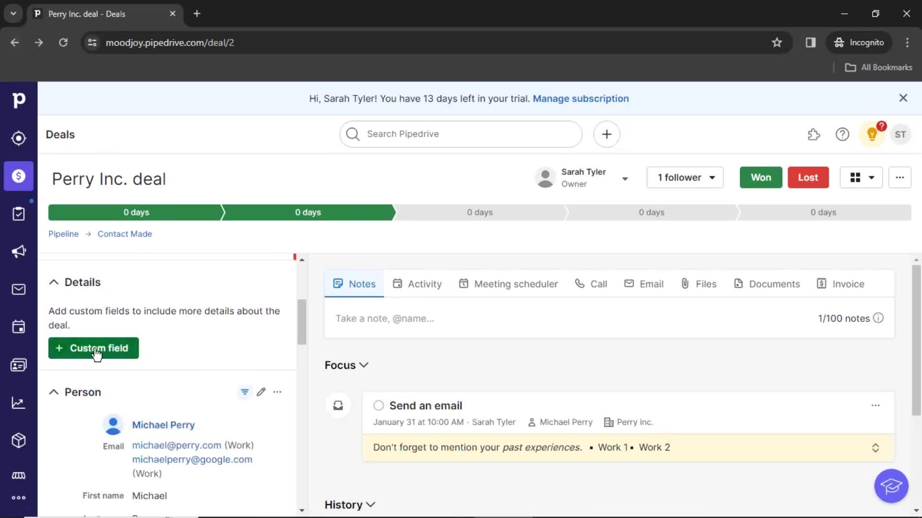Open the ST user avatar menu
Image resolution: width=922 pixels, height=518 pixels.
click(900, 135)
